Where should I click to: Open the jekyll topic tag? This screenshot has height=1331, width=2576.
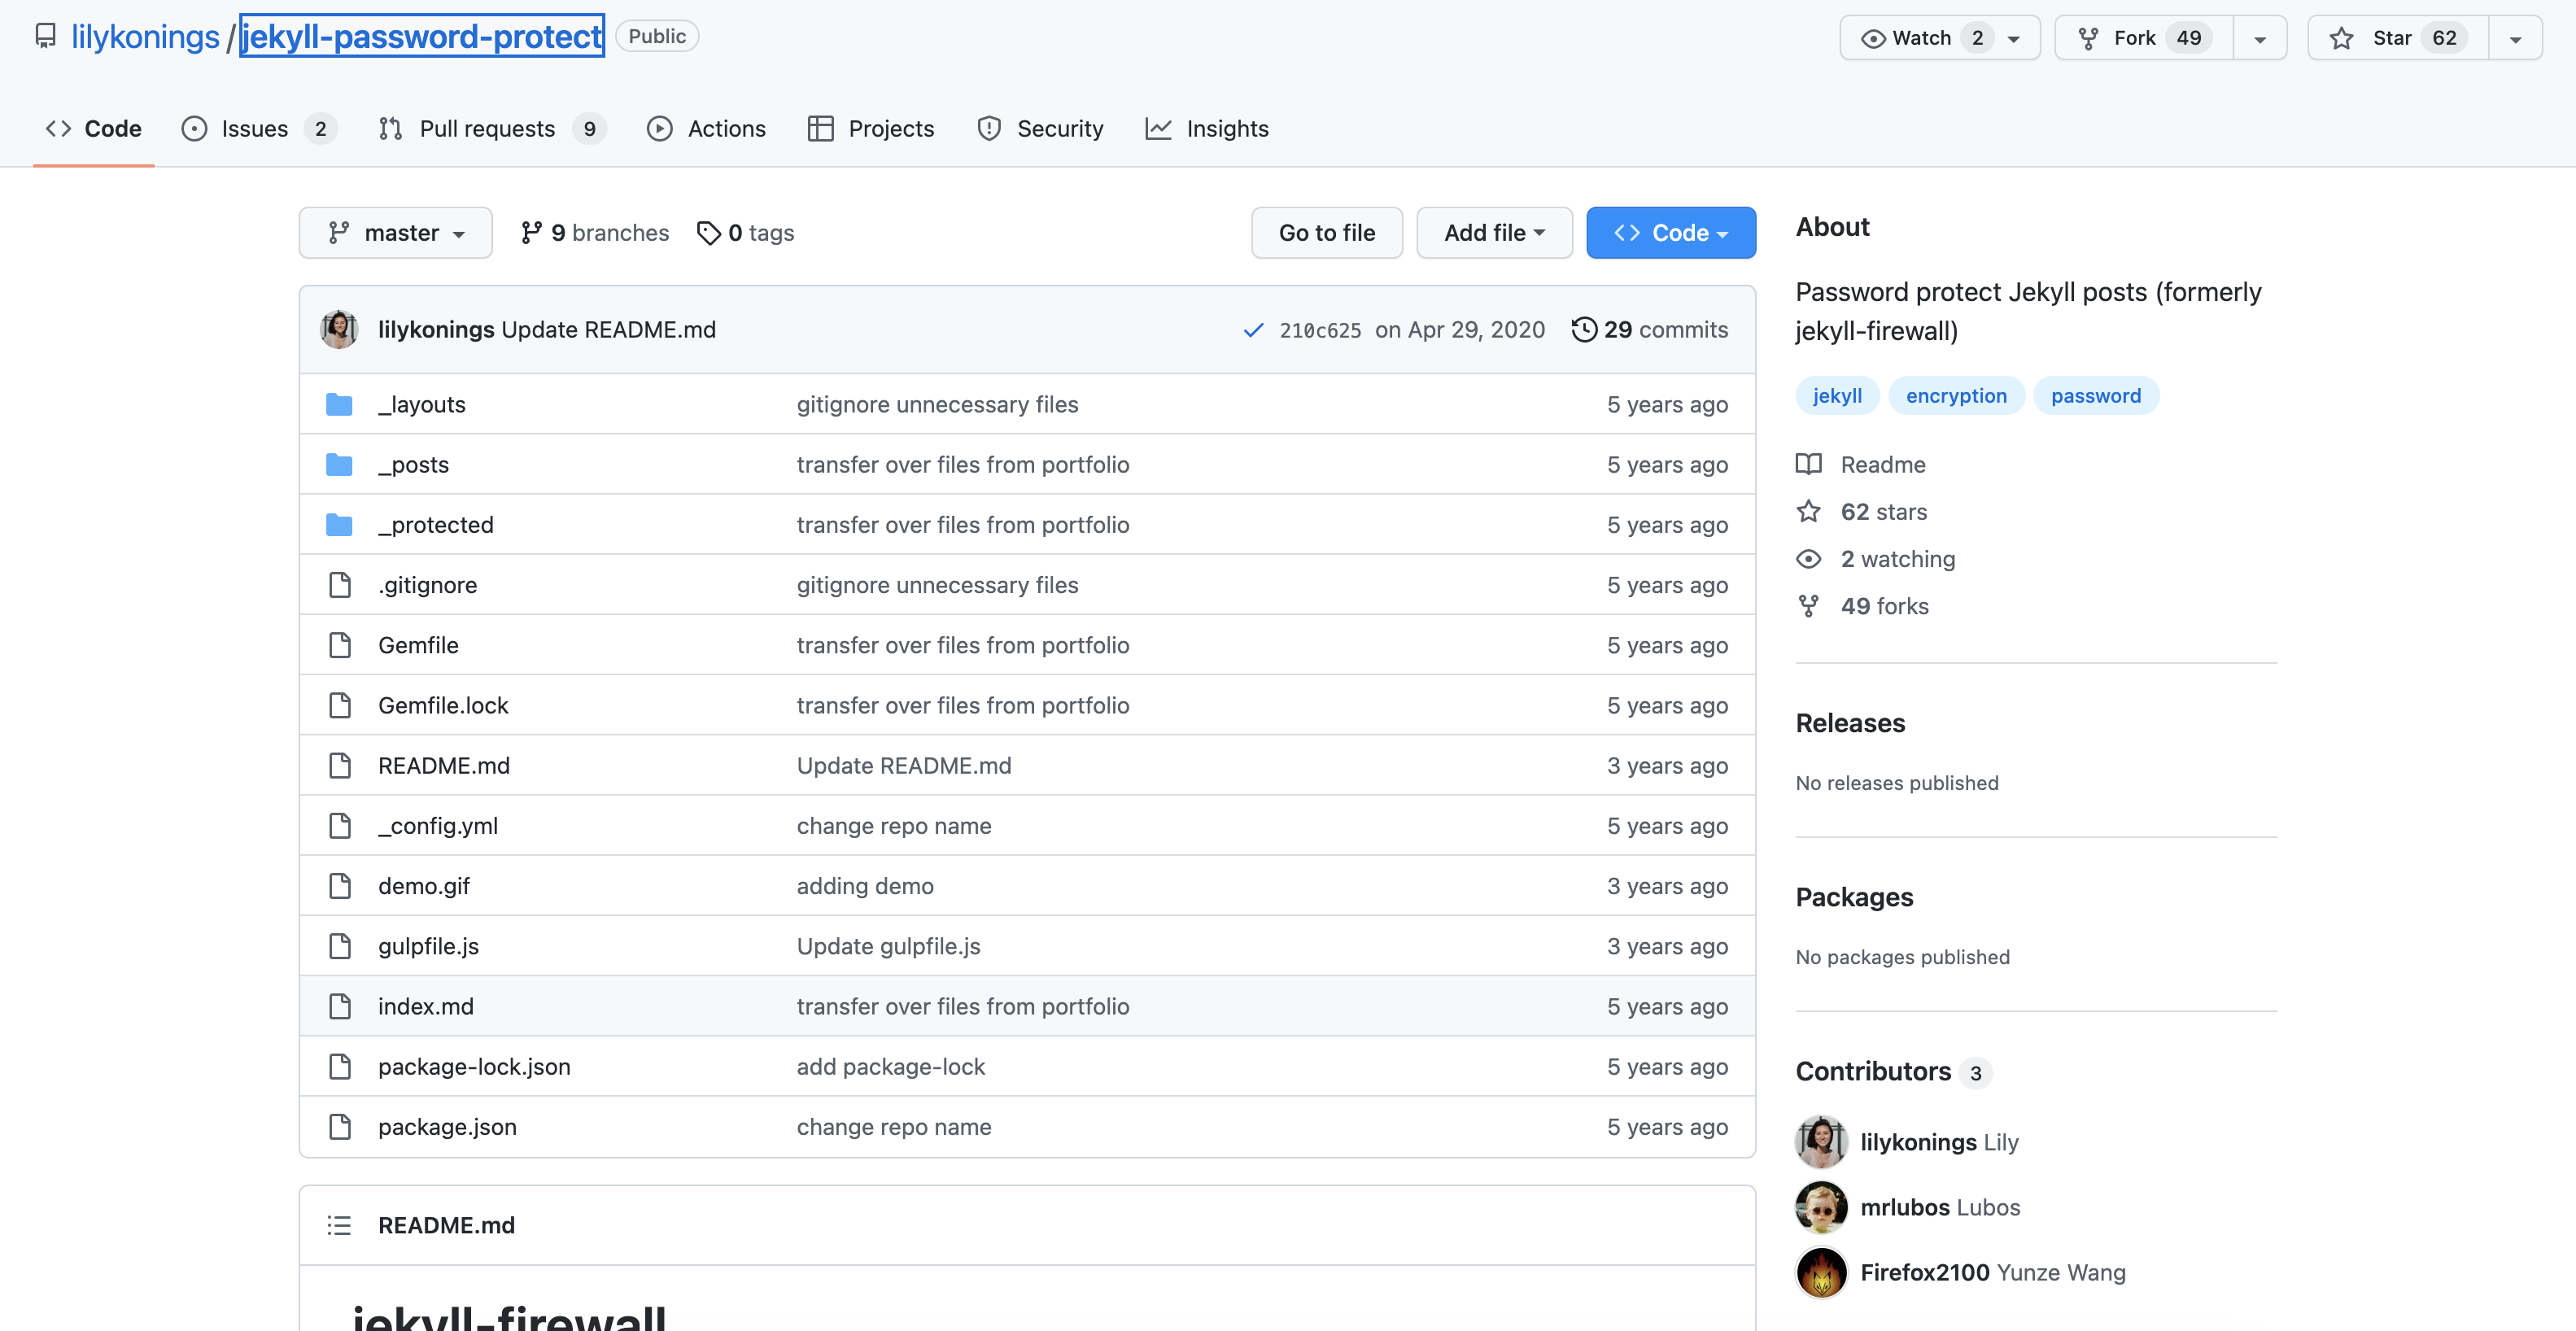pyautogui.click(x=1837, y=396)
